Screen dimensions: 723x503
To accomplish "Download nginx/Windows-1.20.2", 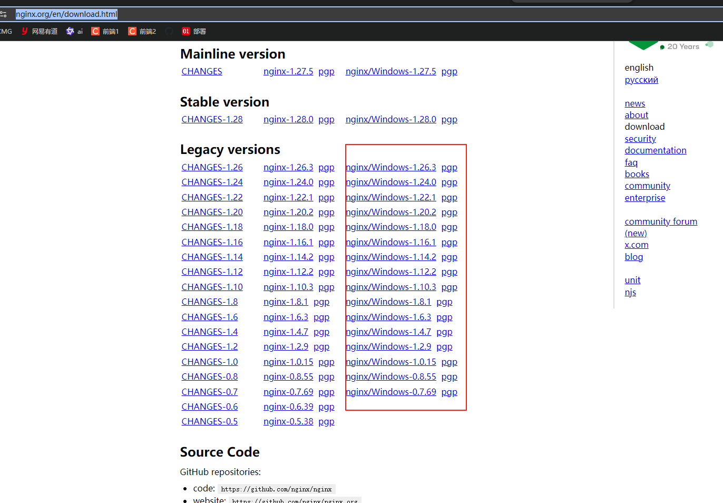I will pyautogui.click(x=391, y=212).
